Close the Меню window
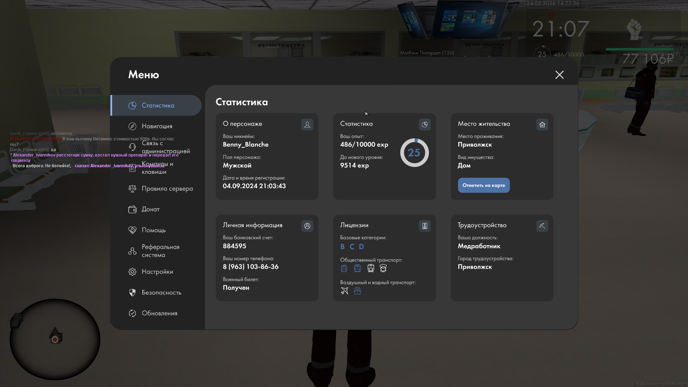The width and height of the screenshot is (688, 387). pos(559,75)
